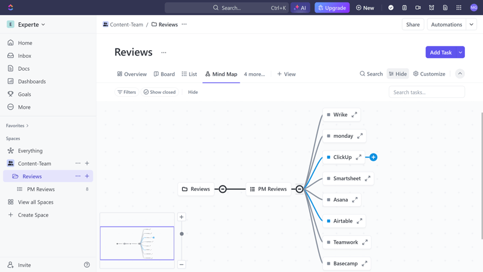The width and height of the screenshot is (483, 272).
Task: Switch to the Board tab
Action: tap(164, 74)
